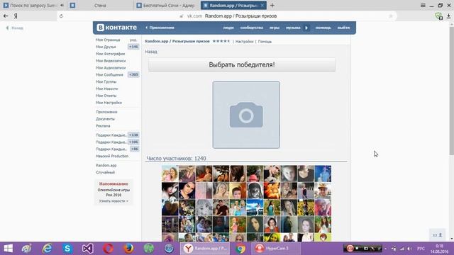Open Google Chrome from taskbar
Screen dimensions: 454x255
pos(240,249)
